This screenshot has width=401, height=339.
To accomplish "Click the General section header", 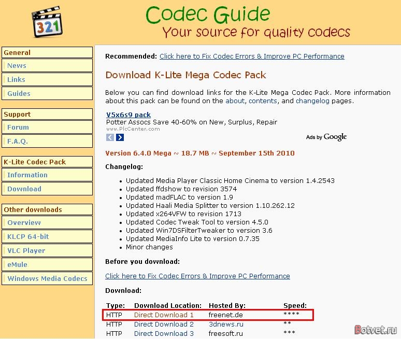I will pos(47,52).
